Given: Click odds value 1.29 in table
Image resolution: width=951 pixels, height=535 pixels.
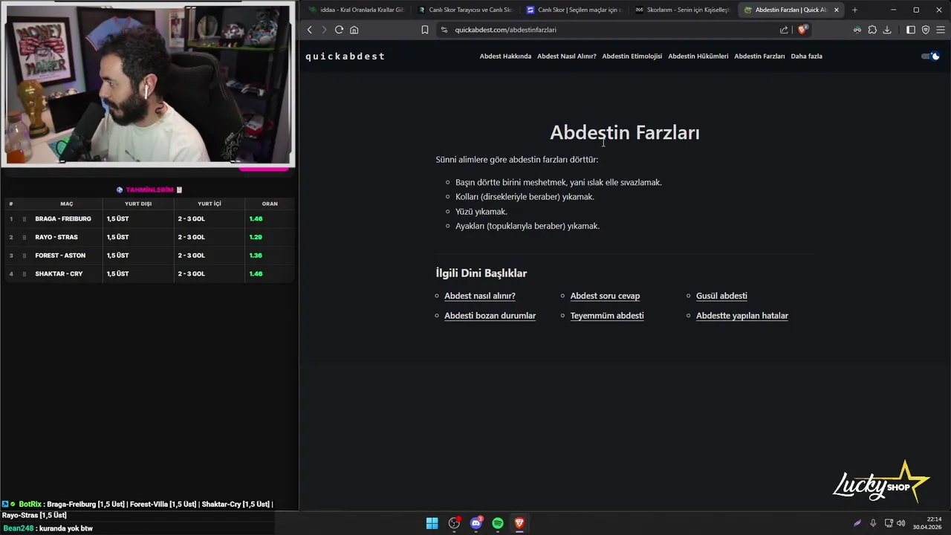Looking at the screenshot, I should [x=256, y=237].
